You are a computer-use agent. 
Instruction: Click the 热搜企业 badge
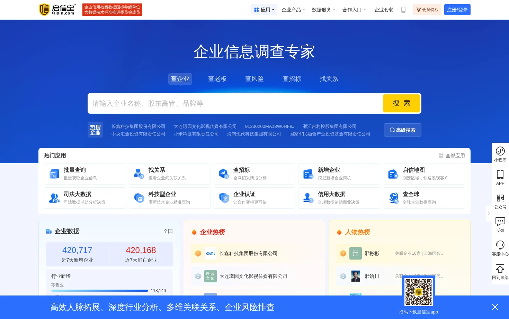coord(95,130)
